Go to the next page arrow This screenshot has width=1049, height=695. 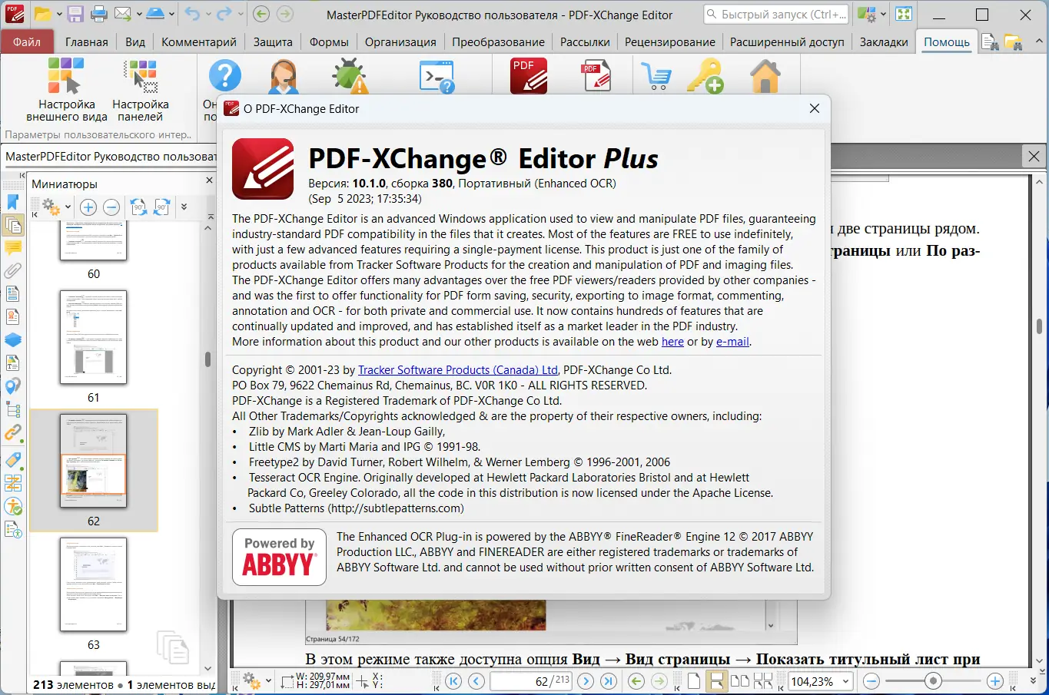click(586, 681)
